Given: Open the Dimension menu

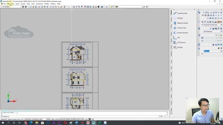Looking at the screenshot, I should pos(39,4).
